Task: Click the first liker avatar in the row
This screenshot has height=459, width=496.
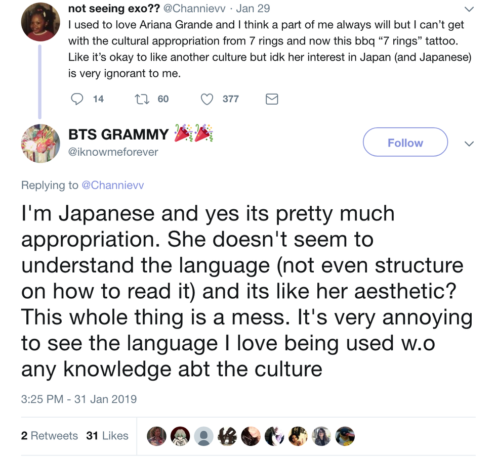Action: (x=156, y=436)
